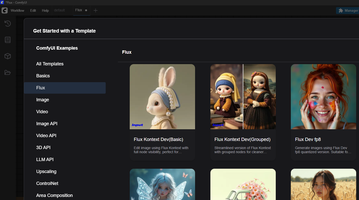Select the ControlNet template category
The image size is (359, 200).
(47, 183)
